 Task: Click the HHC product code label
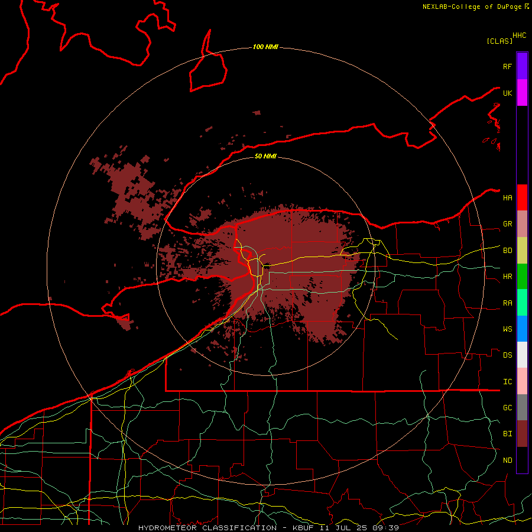click(520, 35)
